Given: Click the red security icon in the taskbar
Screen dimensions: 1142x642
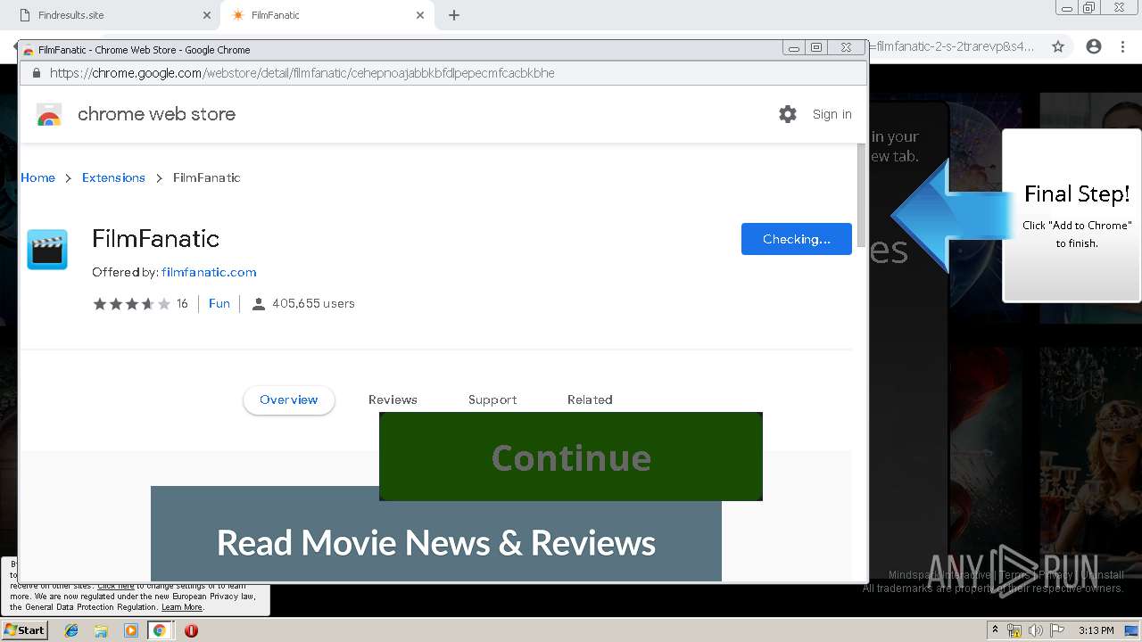Looking at the screenshot, I should coord(191,630).
